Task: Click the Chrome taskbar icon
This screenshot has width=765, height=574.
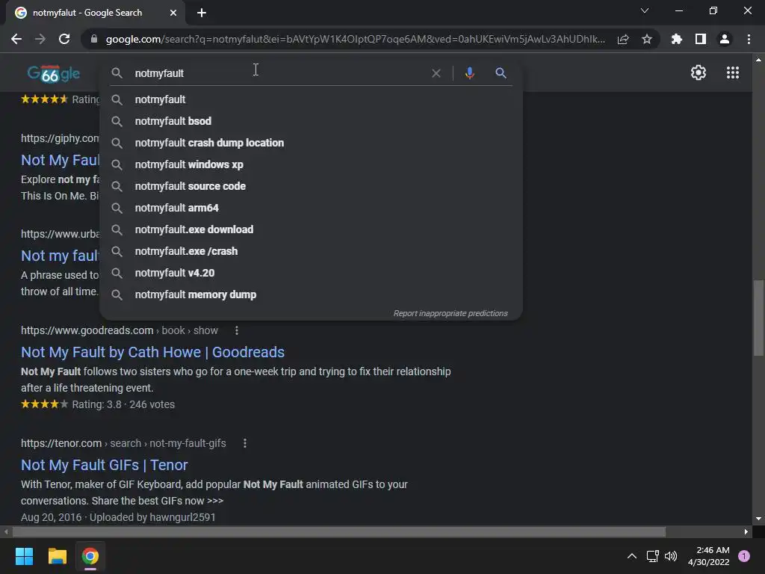Action: (x=90, y=556)
